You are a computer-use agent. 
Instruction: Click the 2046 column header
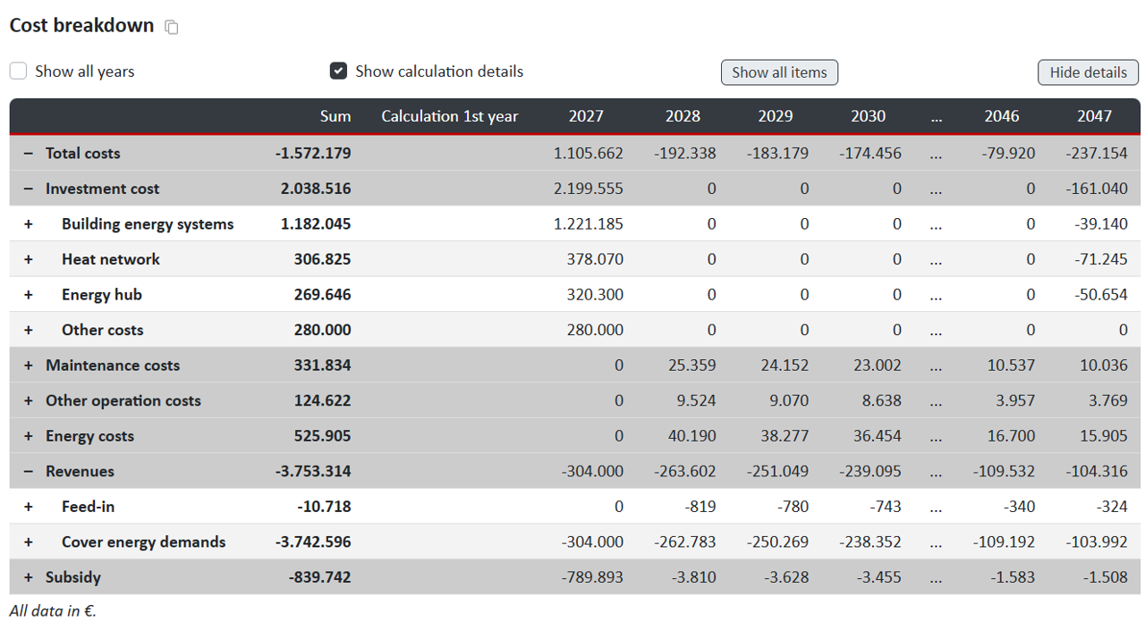[1002, 116]
